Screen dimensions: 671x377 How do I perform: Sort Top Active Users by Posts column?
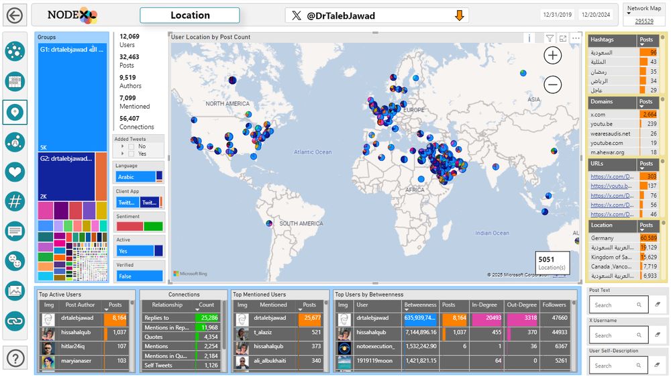[115, 305]
